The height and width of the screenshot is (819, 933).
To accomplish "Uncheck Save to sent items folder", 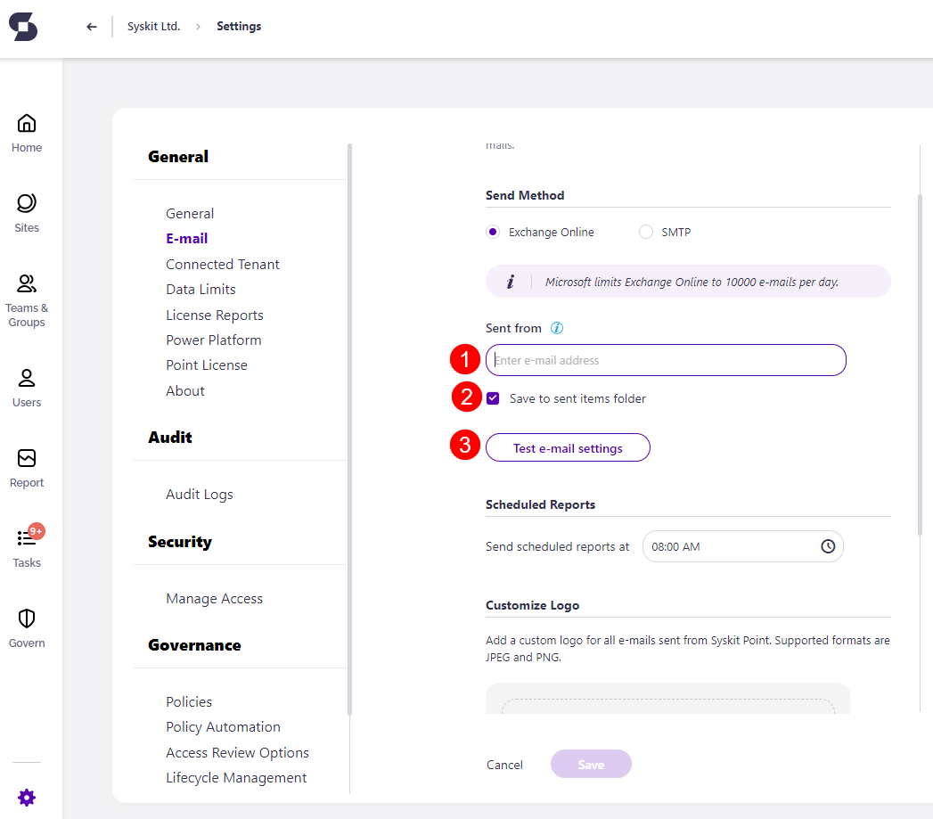I will tap(493, 398).
